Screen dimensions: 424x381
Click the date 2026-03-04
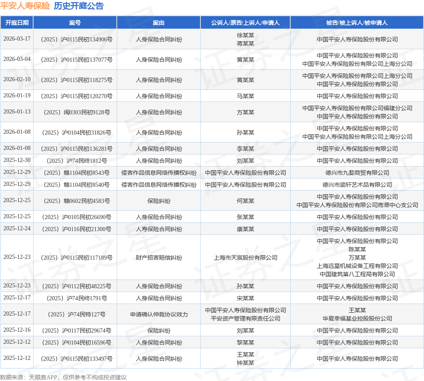pyautogui.click(x=17, y=59)
